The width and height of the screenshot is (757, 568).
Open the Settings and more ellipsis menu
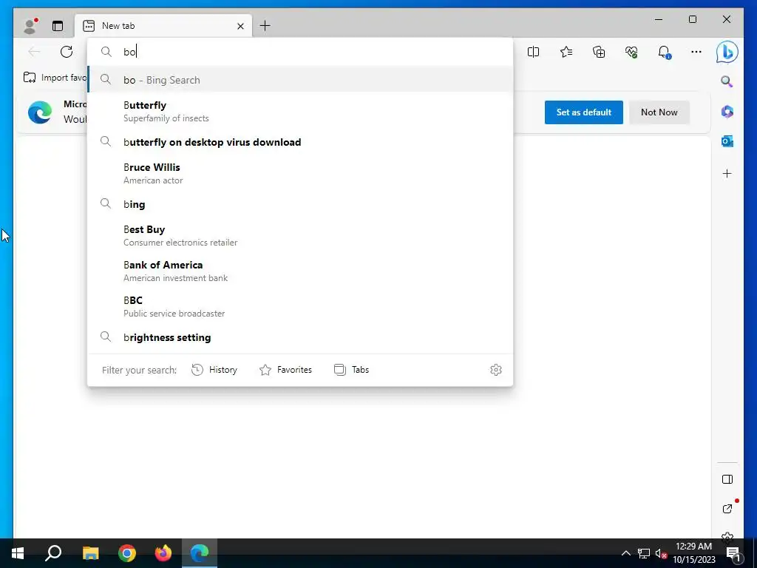[x=696, y=52]
